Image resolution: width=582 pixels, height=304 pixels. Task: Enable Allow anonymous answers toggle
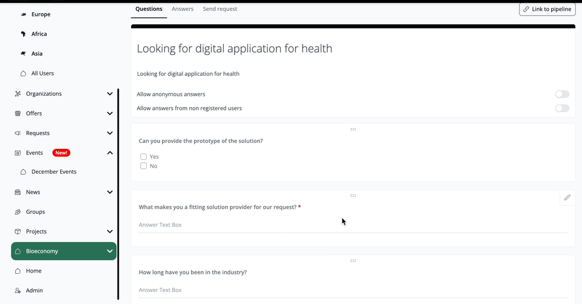pos(562,94)
